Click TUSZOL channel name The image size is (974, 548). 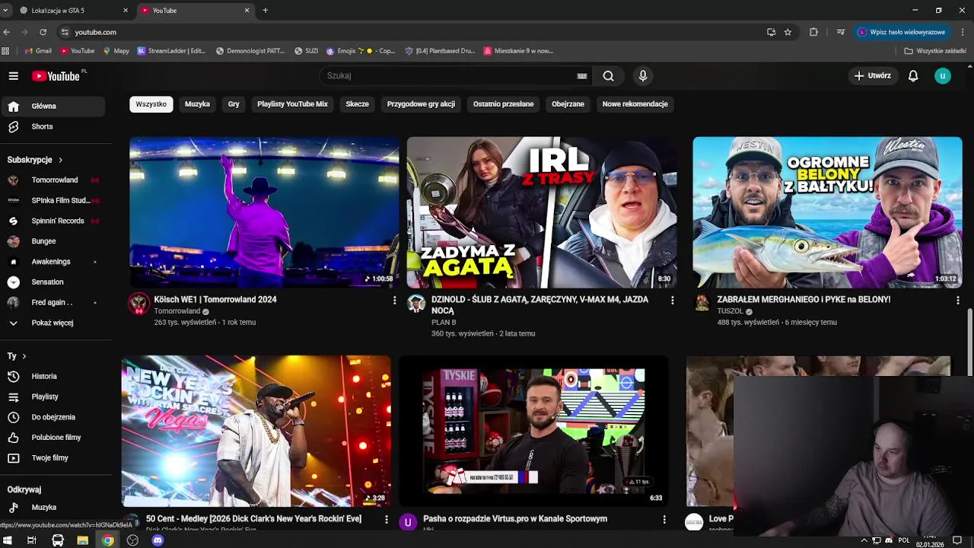point(730,311)
